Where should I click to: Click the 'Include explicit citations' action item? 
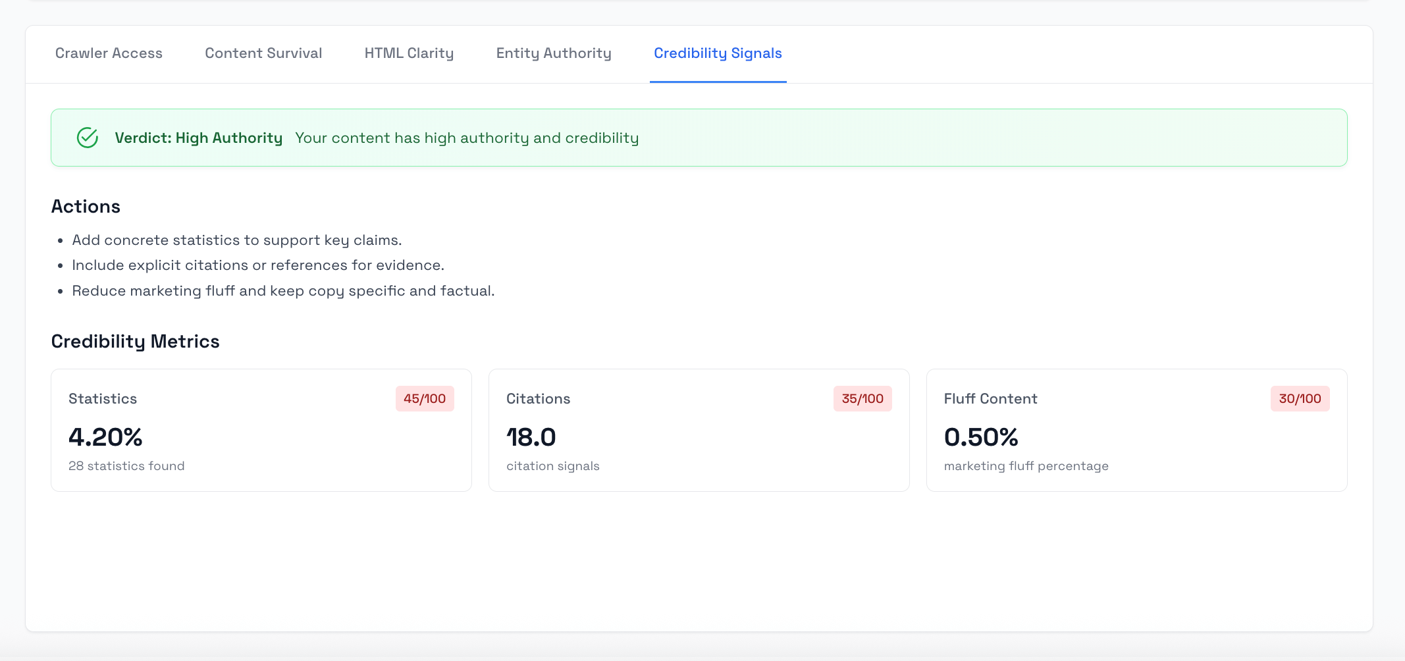[258, 265]
